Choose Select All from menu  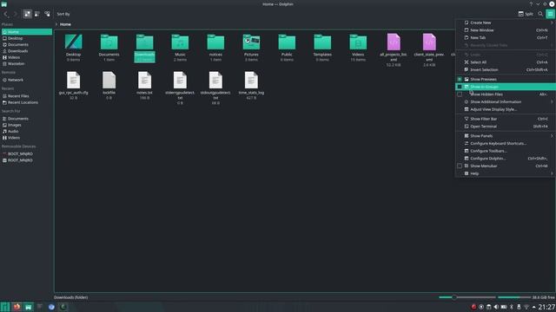tap(506, 62)
